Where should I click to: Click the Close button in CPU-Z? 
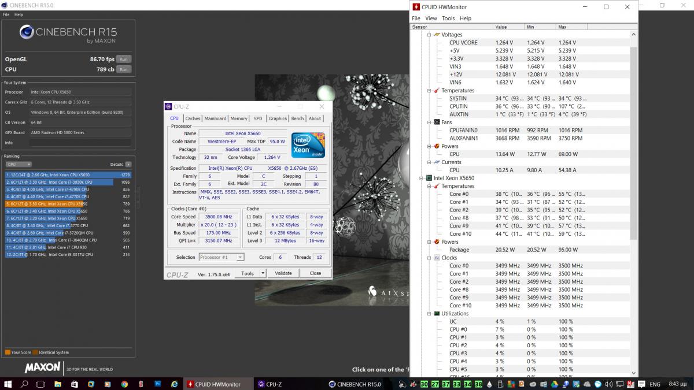coord(315,273)
